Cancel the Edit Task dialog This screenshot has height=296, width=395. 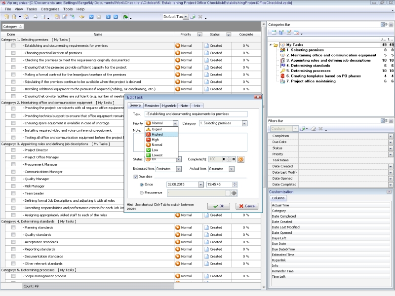[x=247, y=206]
